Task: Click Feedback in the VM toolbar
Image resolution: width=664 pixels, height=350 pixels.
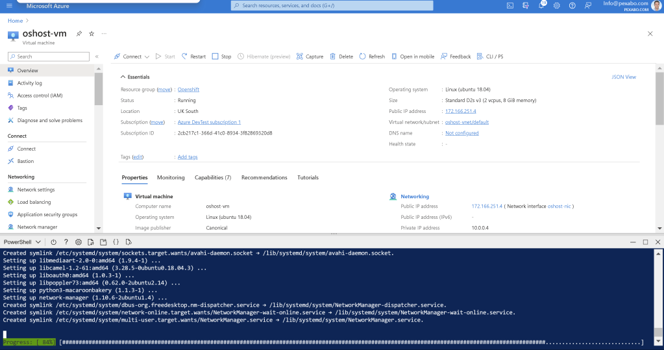Action: pyautogui.click(x=456, y=56)
